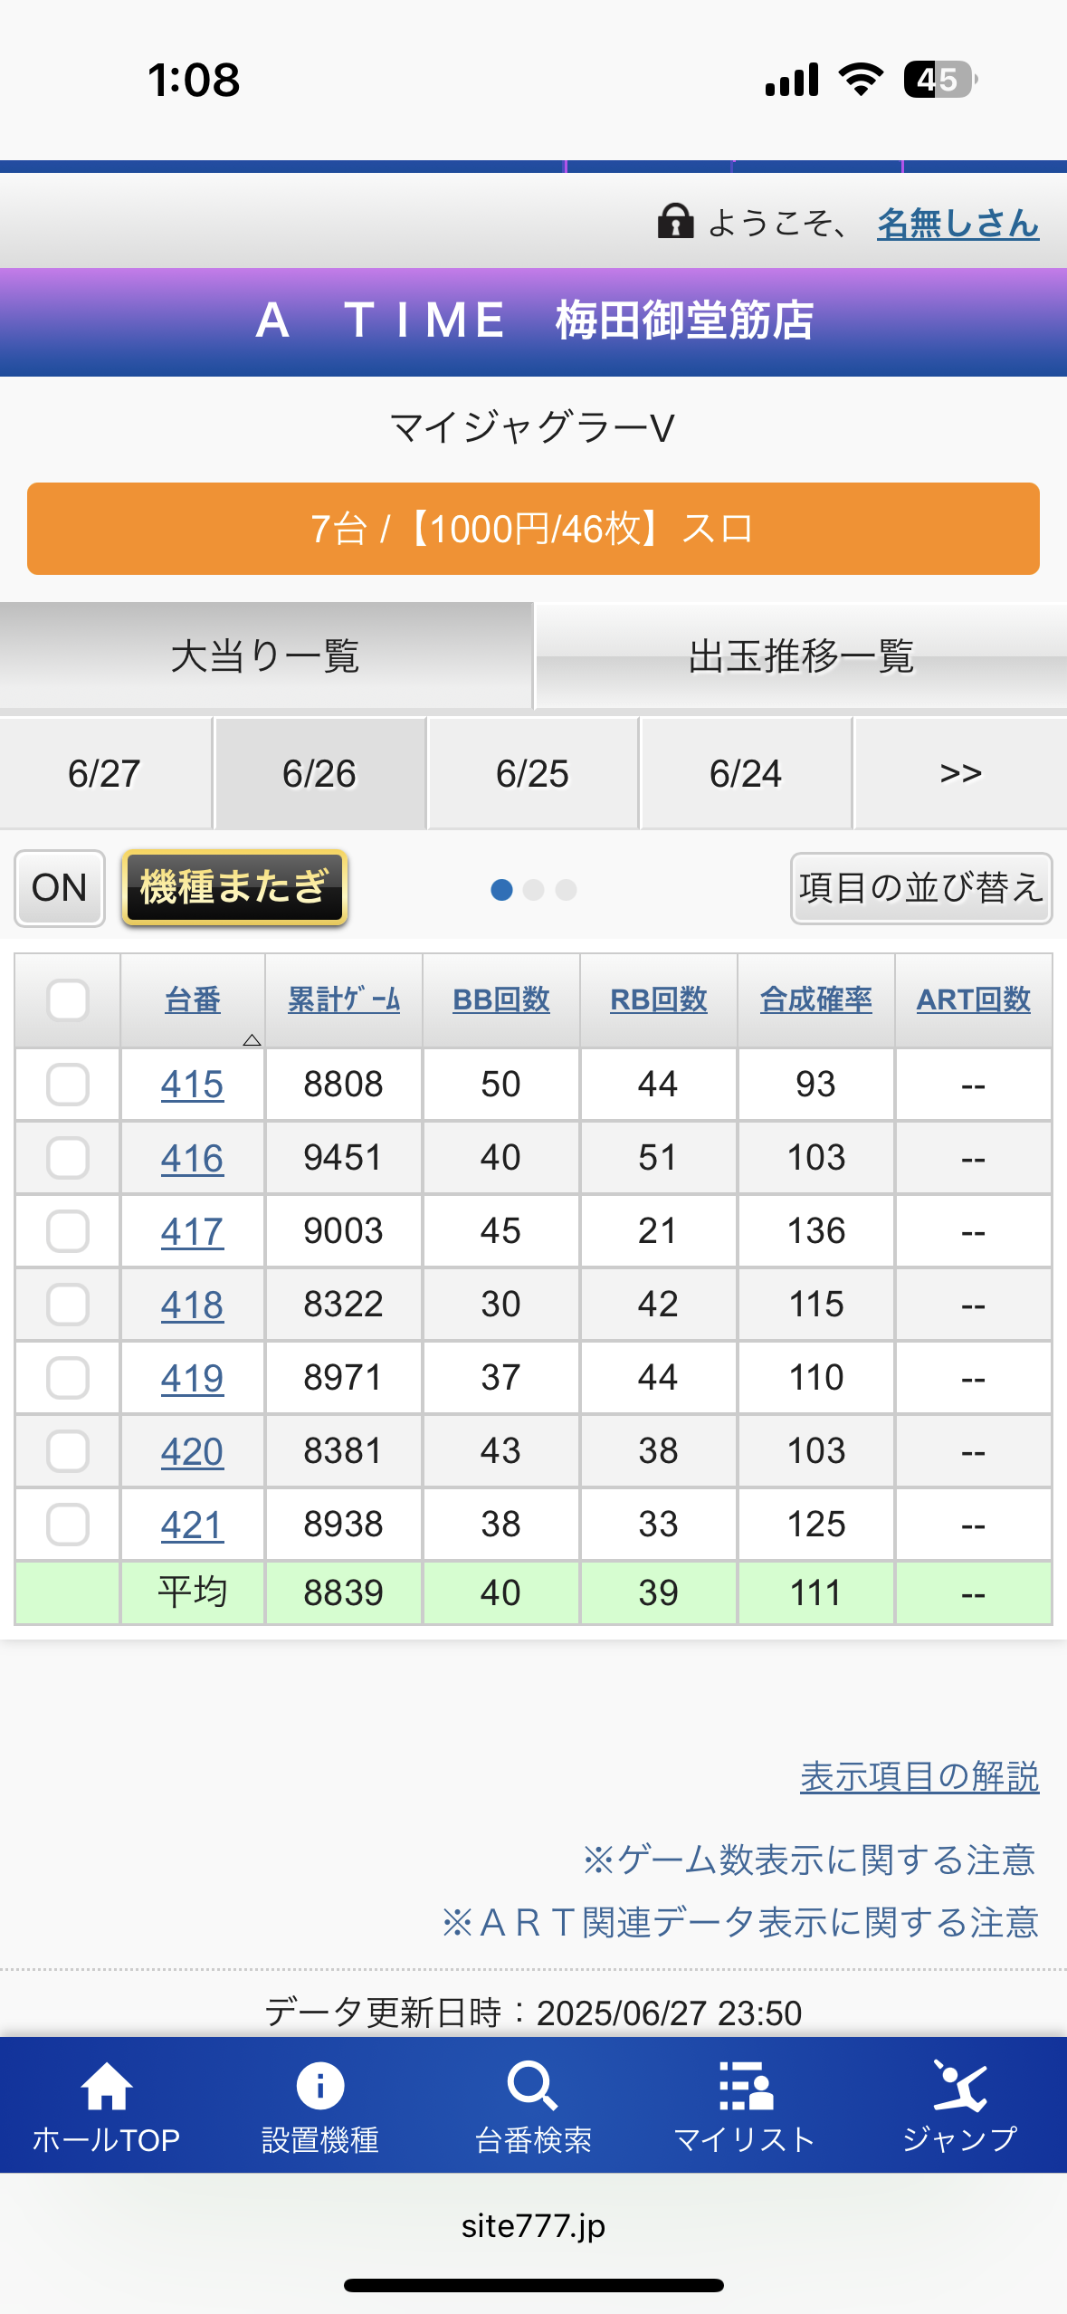Screen dimensions: 1067x2314
Task: Open machine 420 details link
Action: tap(192, 1451)
